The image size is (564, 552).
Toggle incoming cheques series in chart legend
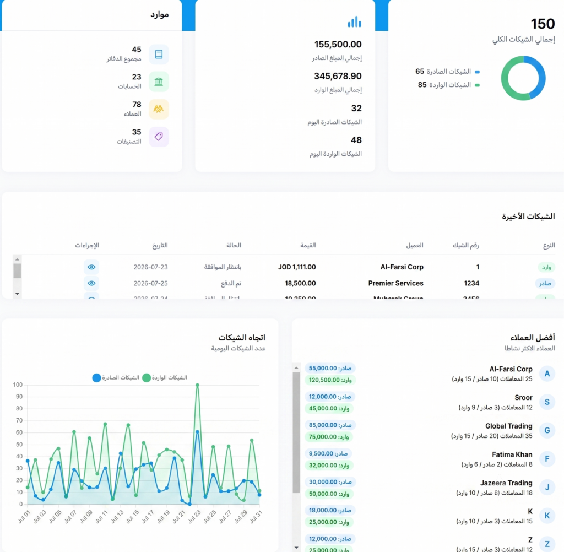tap(165, 378)
